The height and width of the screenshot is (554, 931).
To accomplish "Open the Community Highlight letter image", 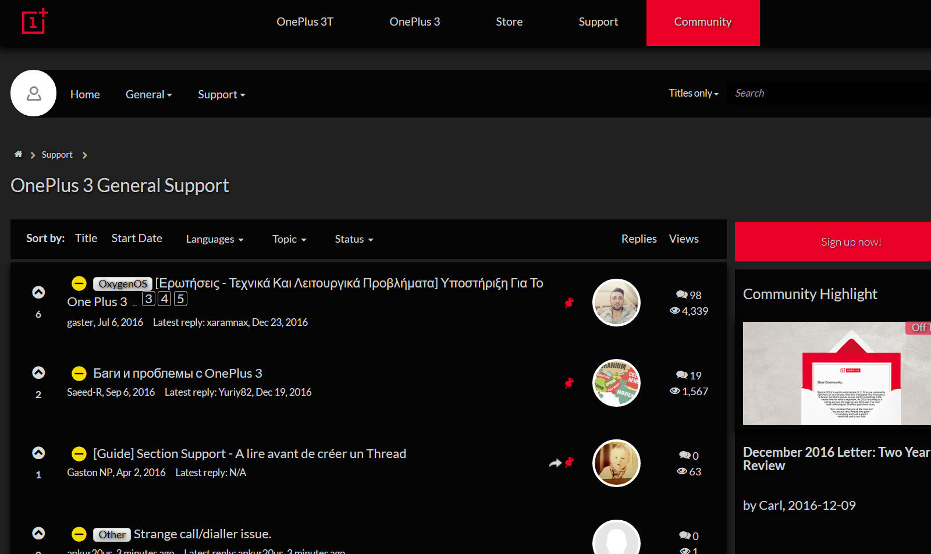I will (x=837, y=373).
